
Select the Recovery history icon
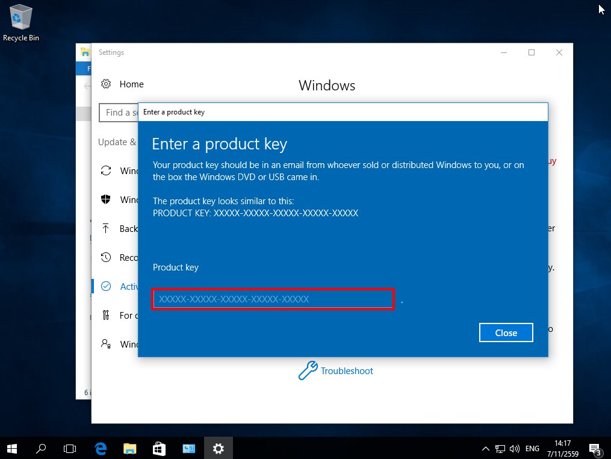point(106,257)
